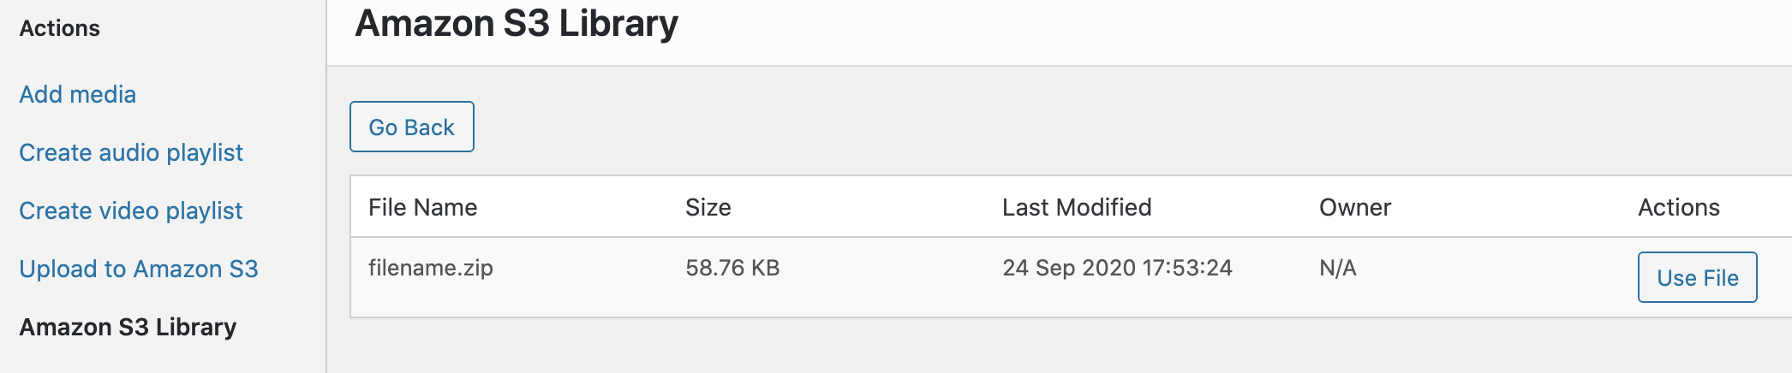Click the Amazon S3 Library page title
This screenshot has width=1792, height=373.
click(x=517, y=24)
